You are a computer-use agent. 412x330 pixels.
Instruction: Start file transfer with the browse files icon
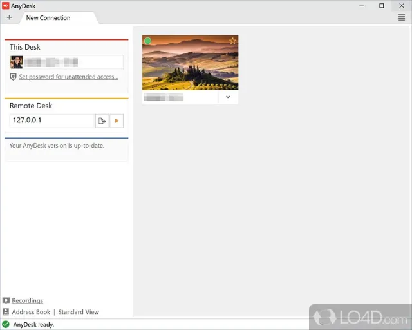tap(102, 121)
